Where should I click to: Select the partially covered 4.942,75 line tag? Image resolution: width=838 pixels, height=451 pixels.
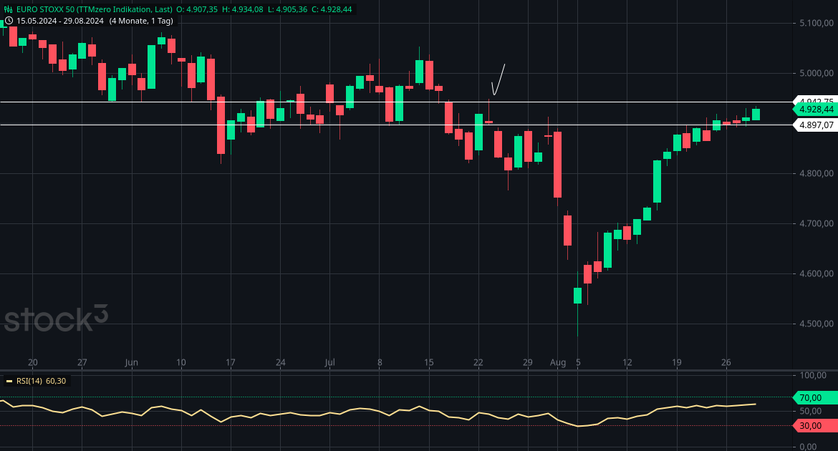tap(815, 100)
